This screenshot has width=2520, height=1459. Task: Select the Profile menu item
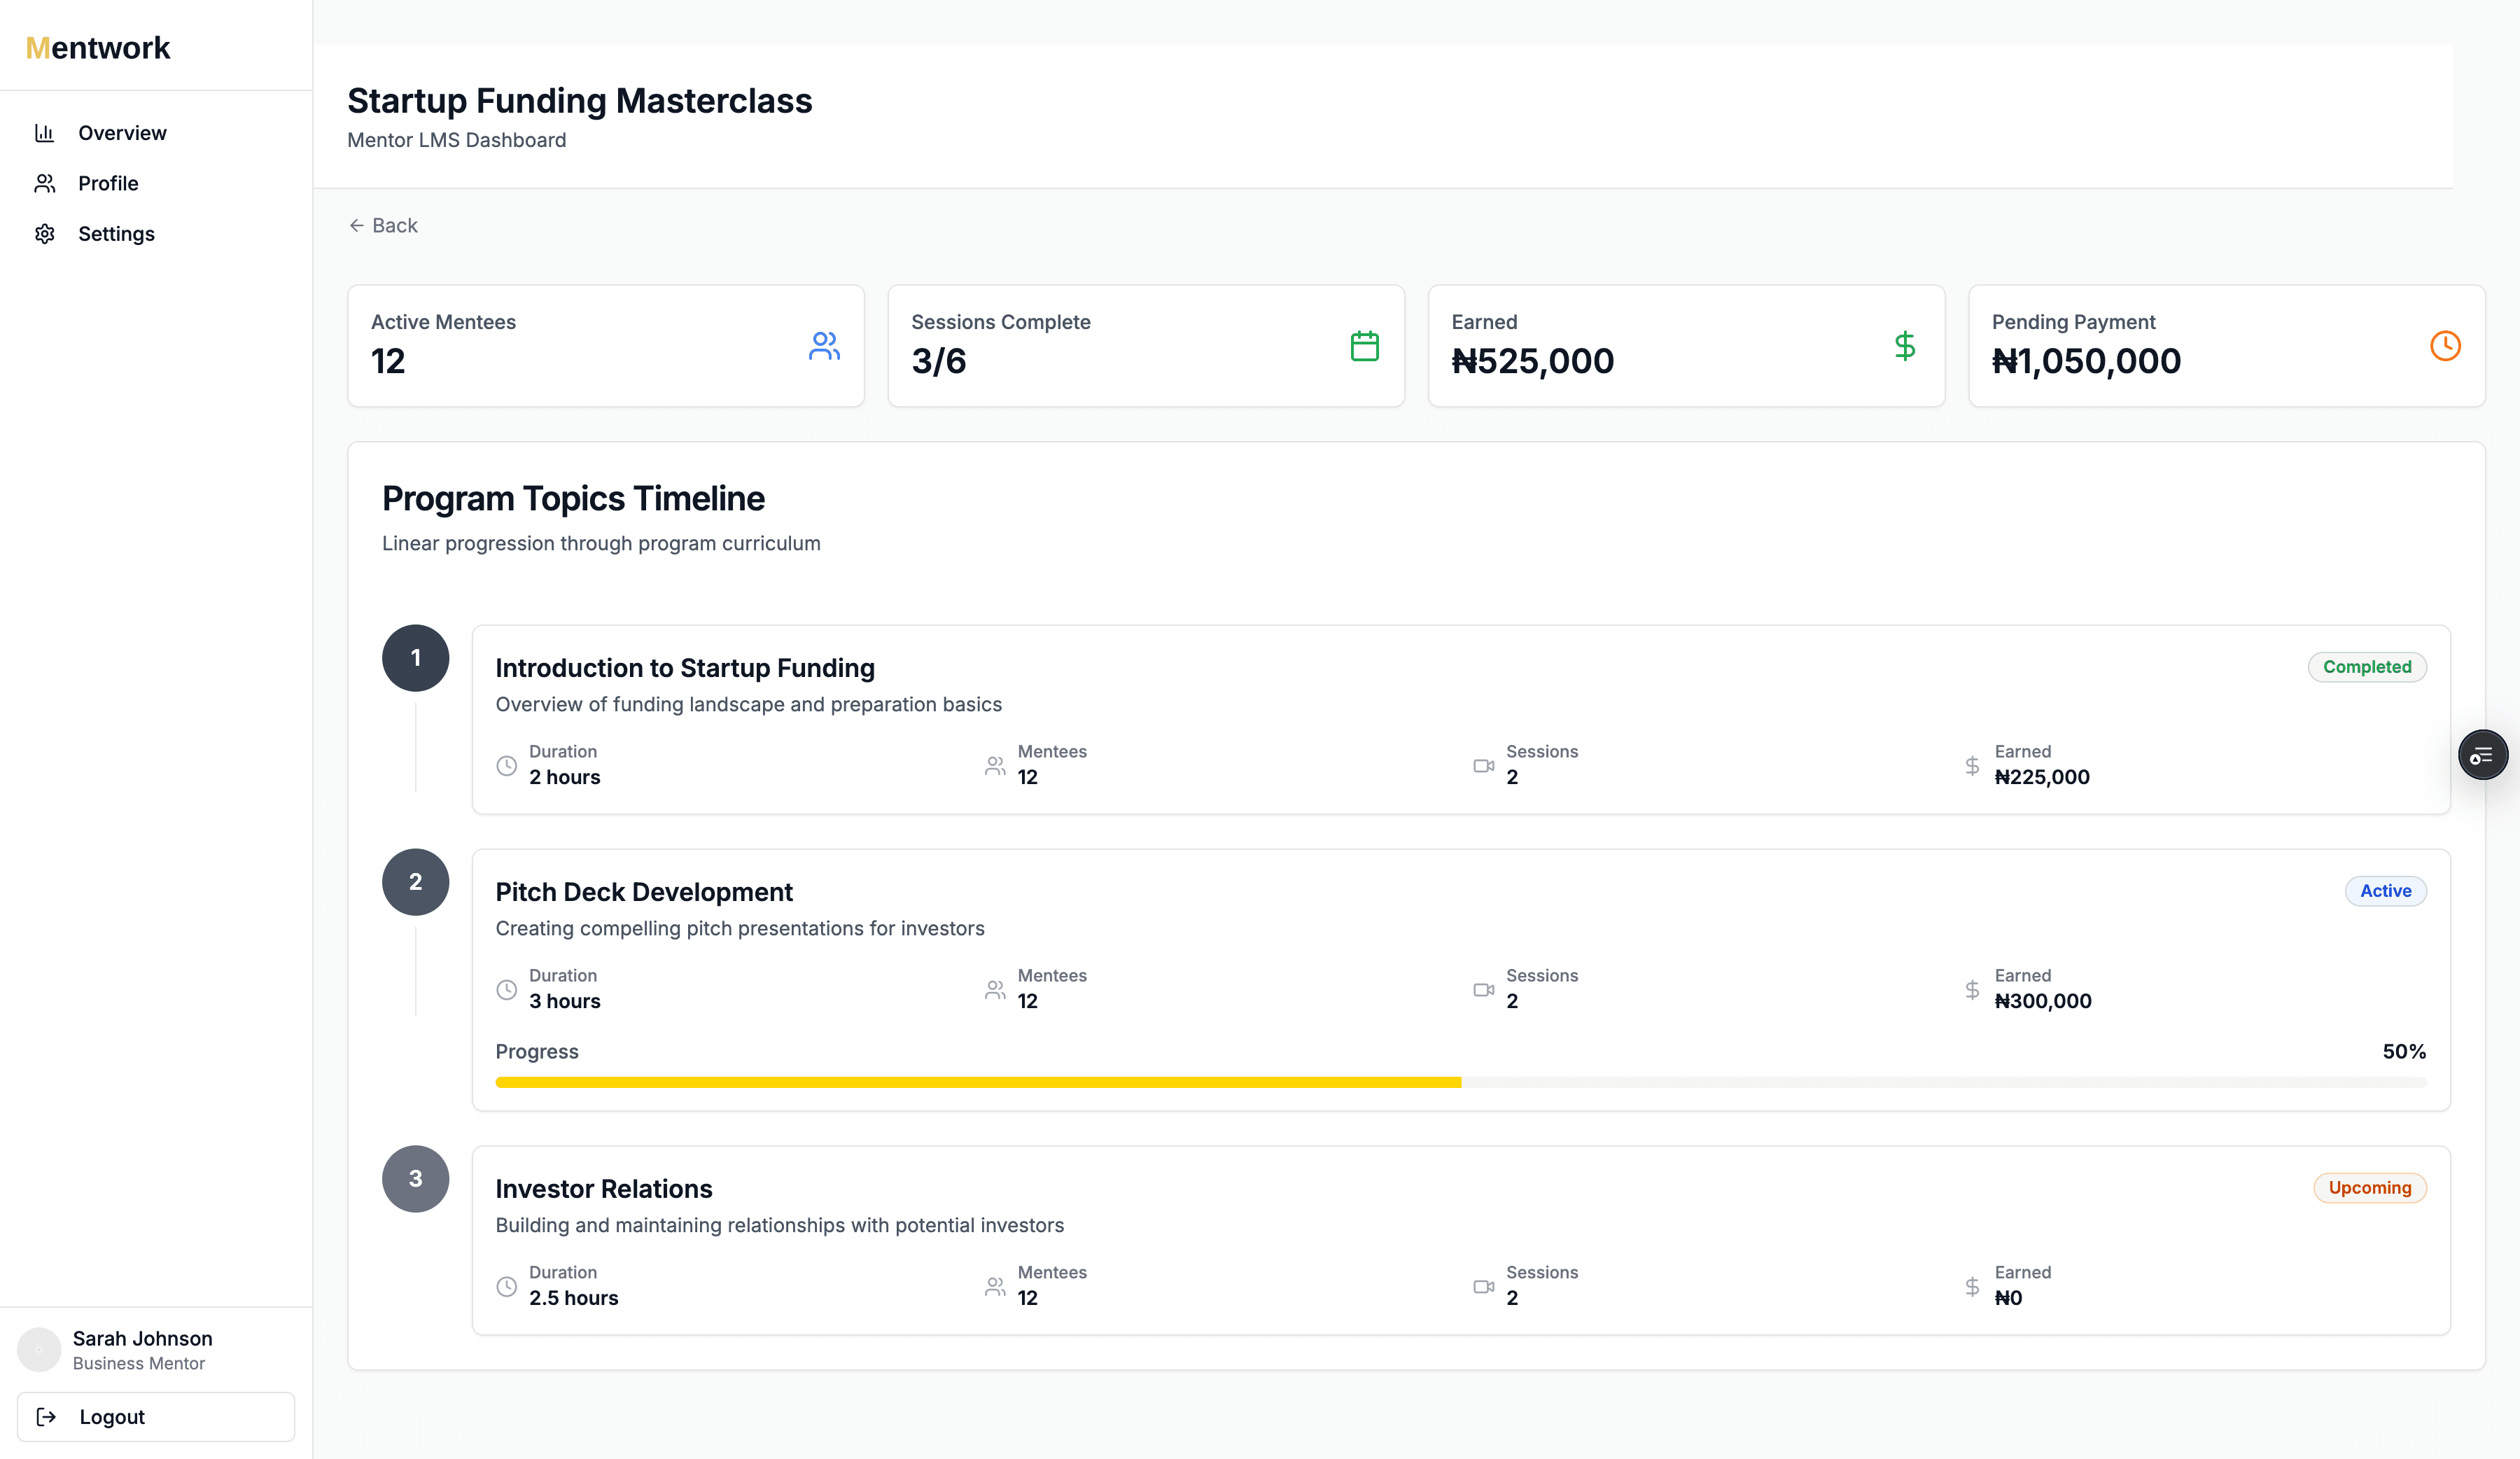pos(109,182)
